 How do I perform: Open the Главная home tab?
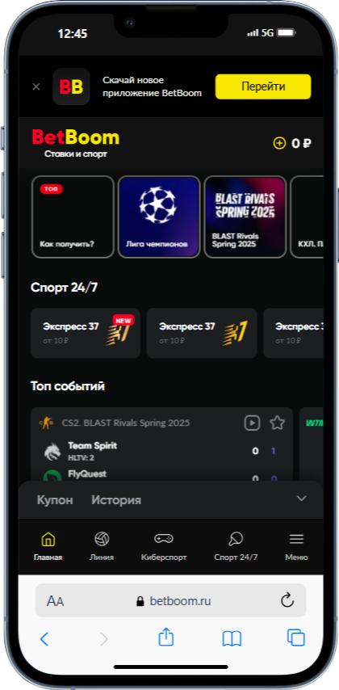pyautogui.click(x=48, y=546)
